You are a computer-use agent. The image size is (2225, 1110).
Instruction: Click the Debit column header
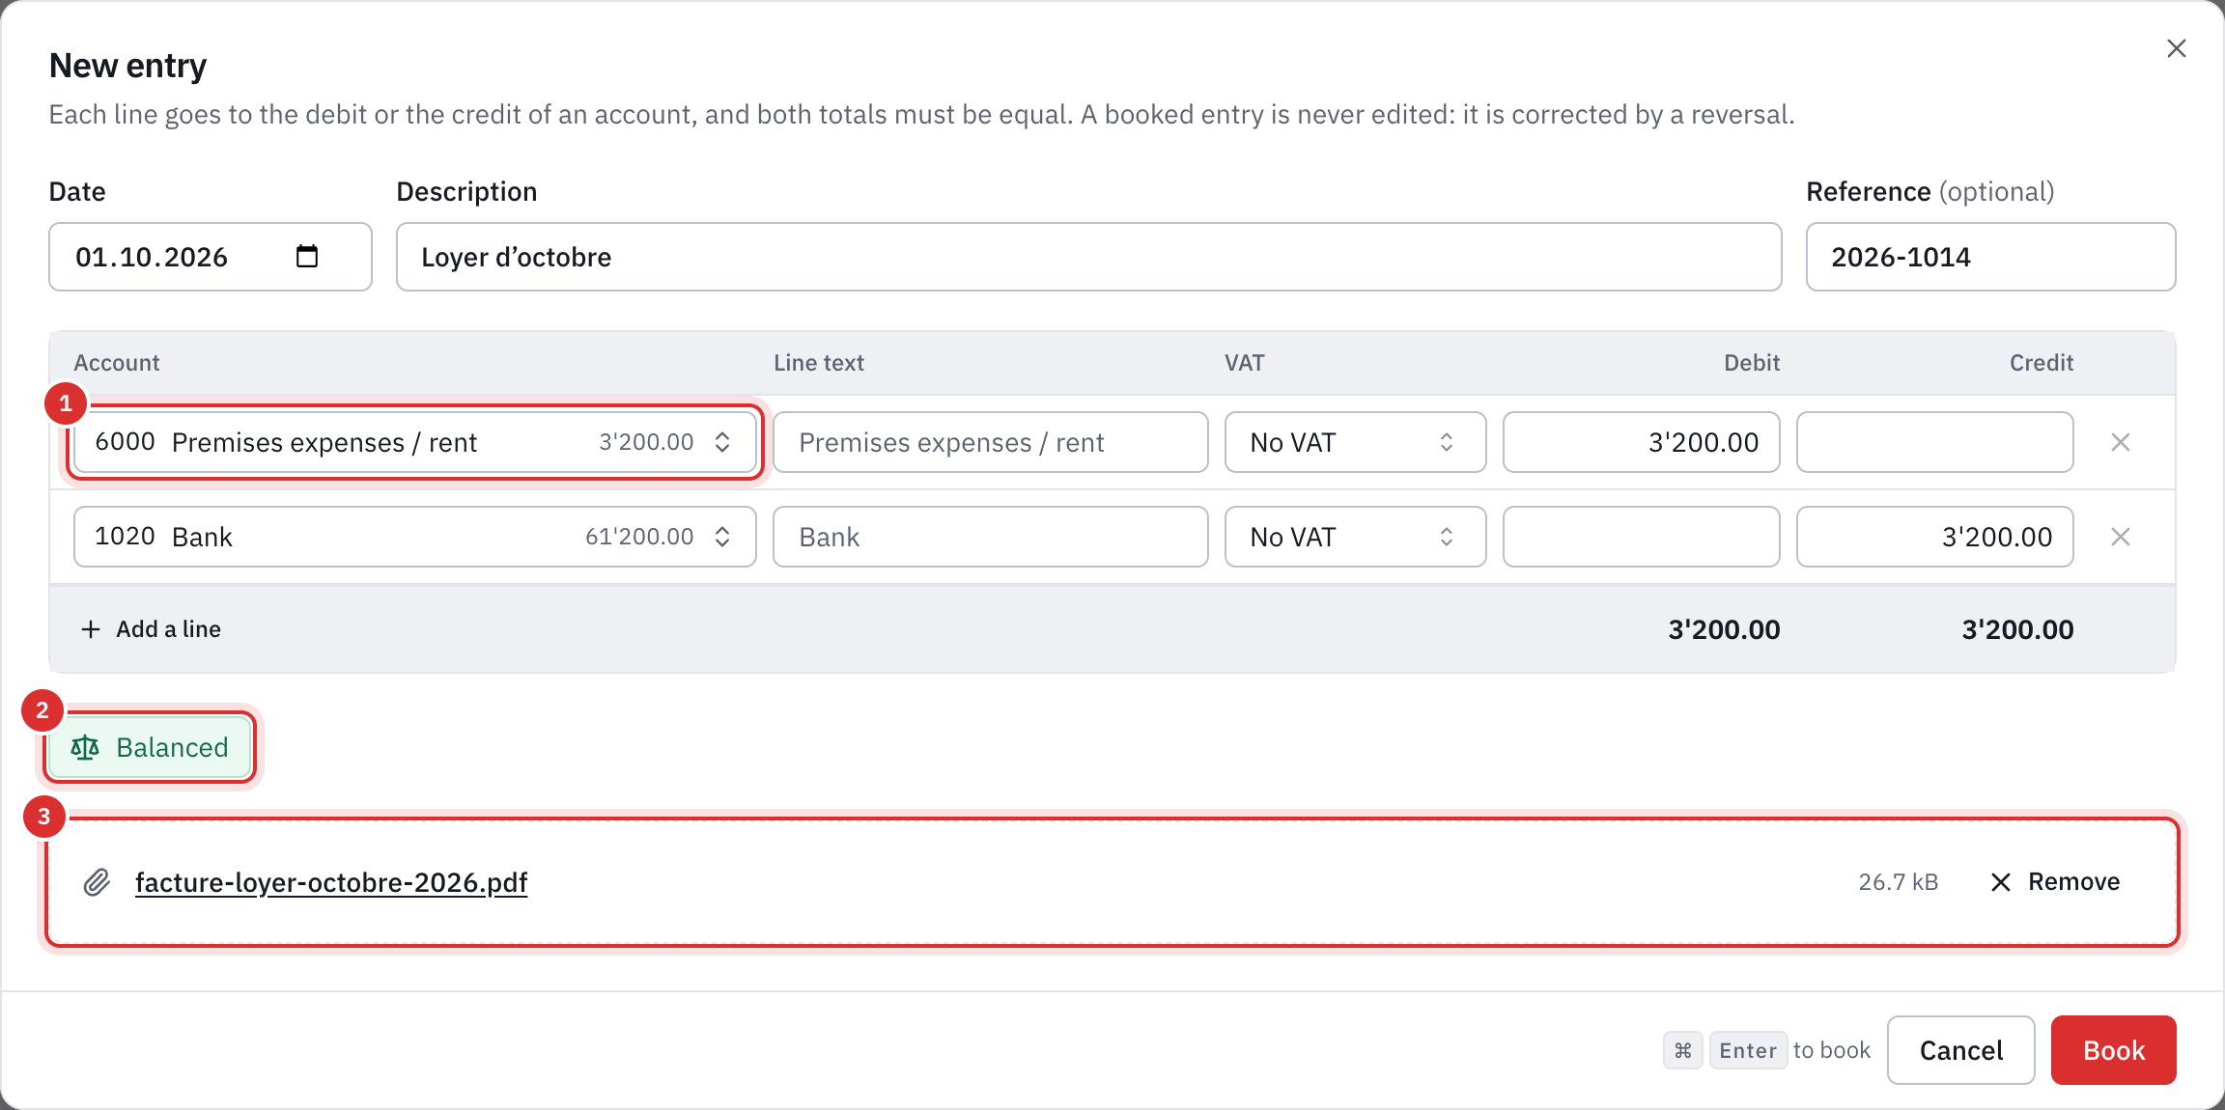(1752, 363)
